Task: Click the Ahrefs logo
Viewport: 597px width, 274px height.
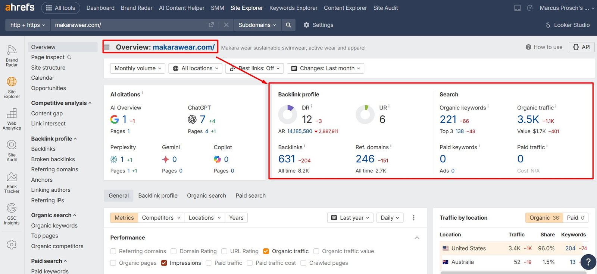Action: (20, 7)
